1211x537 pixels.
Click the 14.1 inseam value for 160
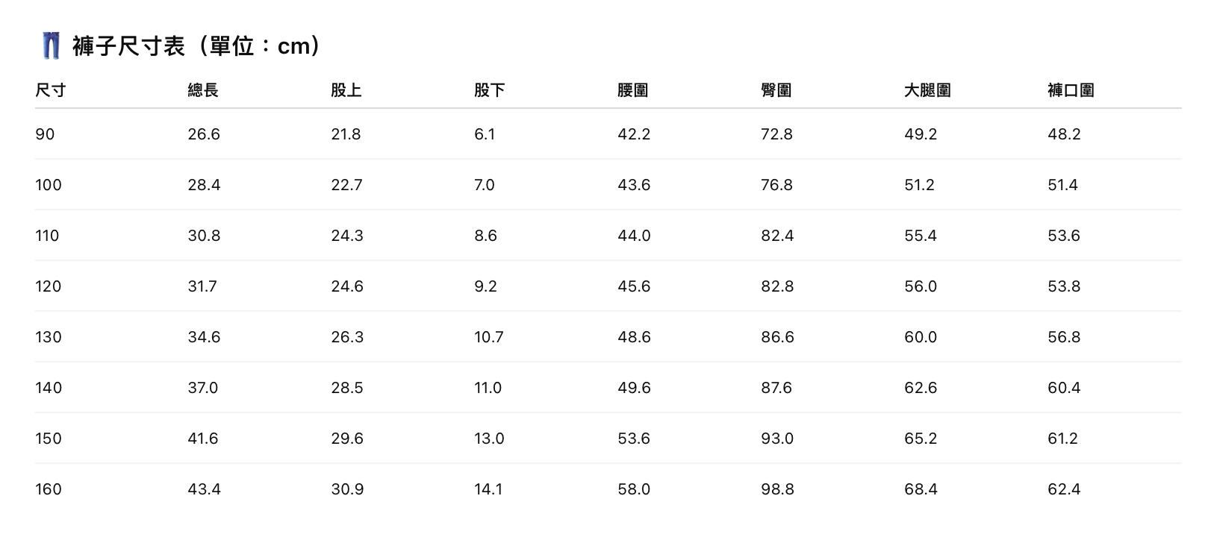pyautogui.click(x=488, y=489)
